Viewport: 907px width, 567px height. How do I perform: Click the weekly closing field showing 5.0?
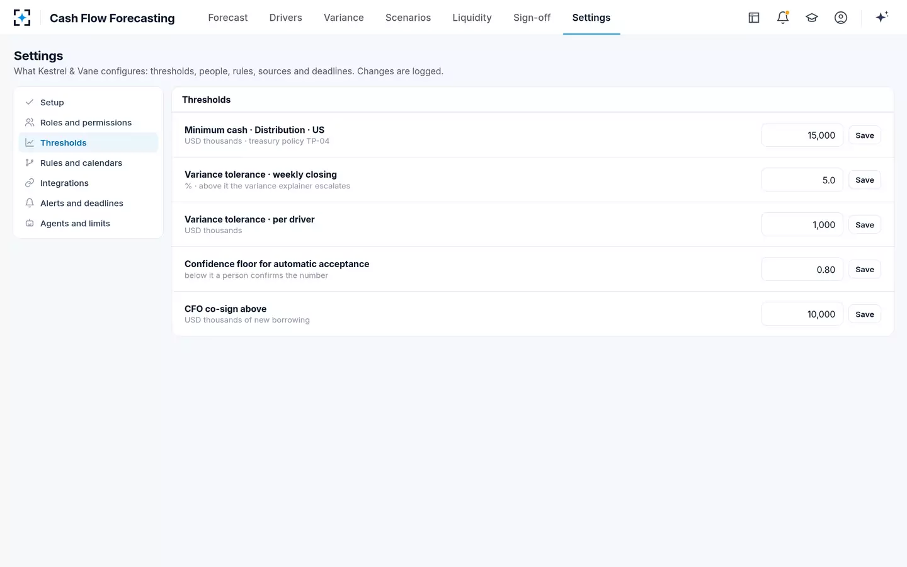[802, 180]
